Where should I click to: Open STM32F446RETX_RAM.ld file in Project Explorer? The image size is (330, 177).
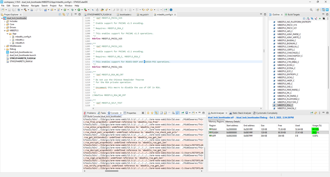pyautogui.click(x=21, y=61)
